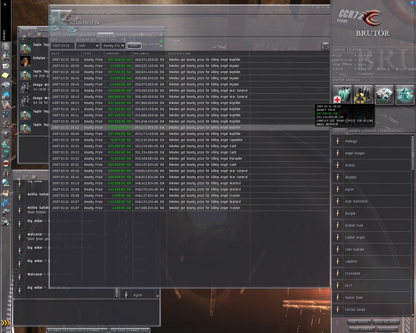This screenshot has height=333, width=416.
Task: Open the Corp Hangar button
Action: click(362, 329)
